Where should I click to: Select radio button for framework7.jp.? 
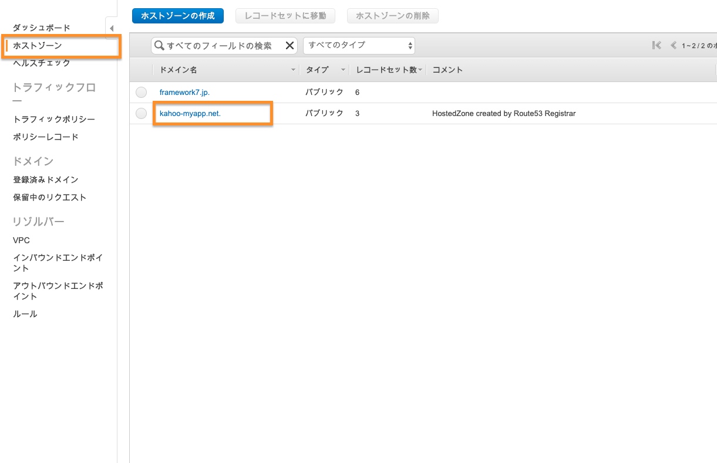(x=141, y=93)
